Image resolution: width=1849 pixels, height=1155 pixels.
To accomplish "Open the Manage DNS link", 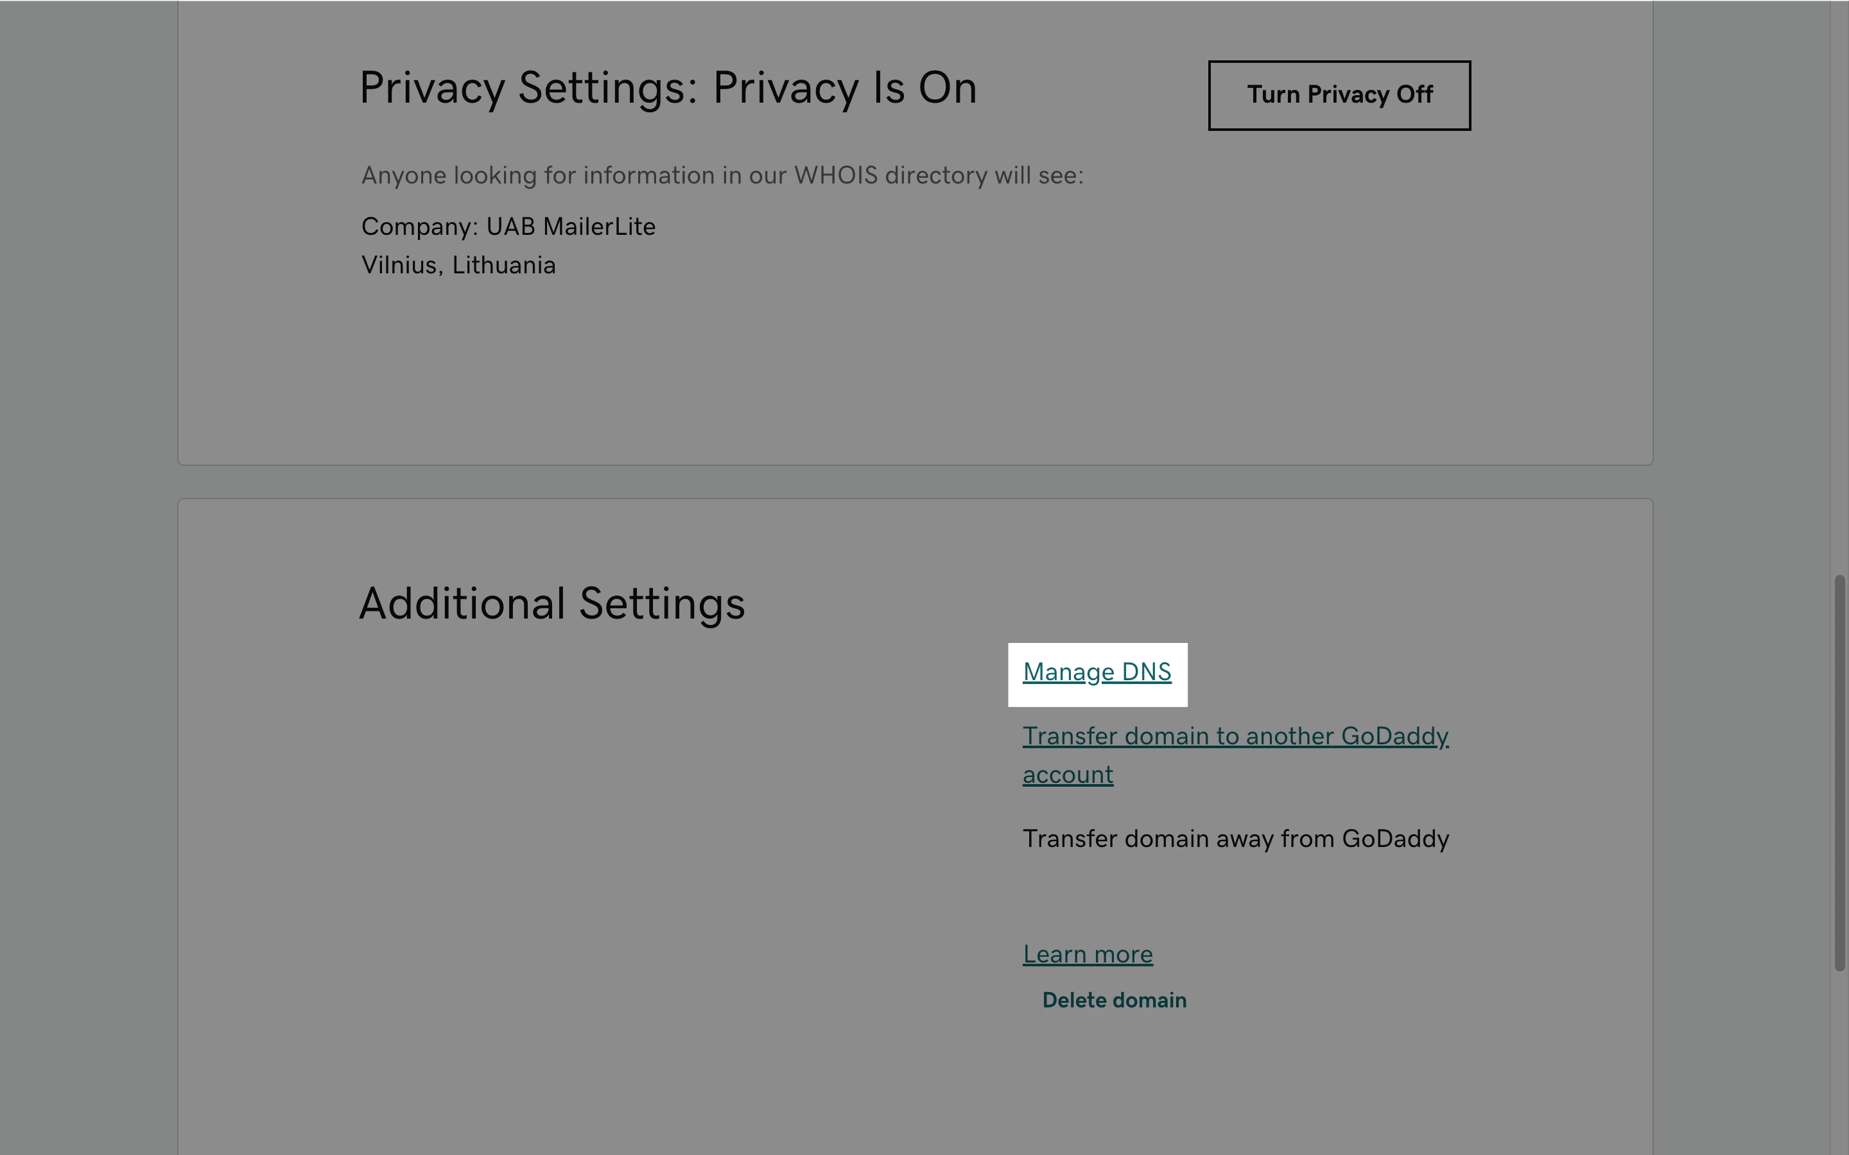I will coord(1097,672).
